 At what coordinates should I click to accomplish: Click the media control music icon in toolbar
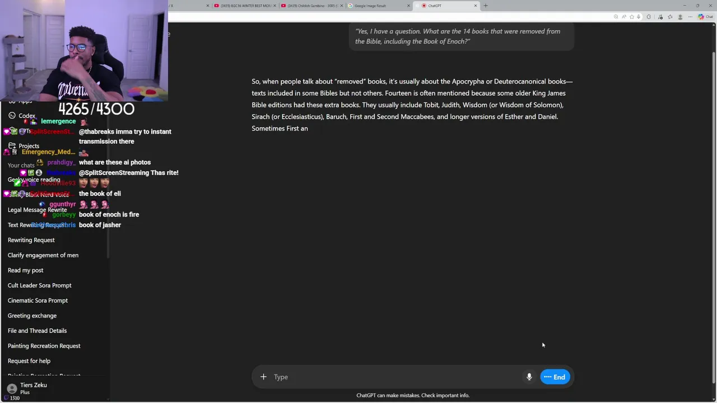[x=660, y=17]
